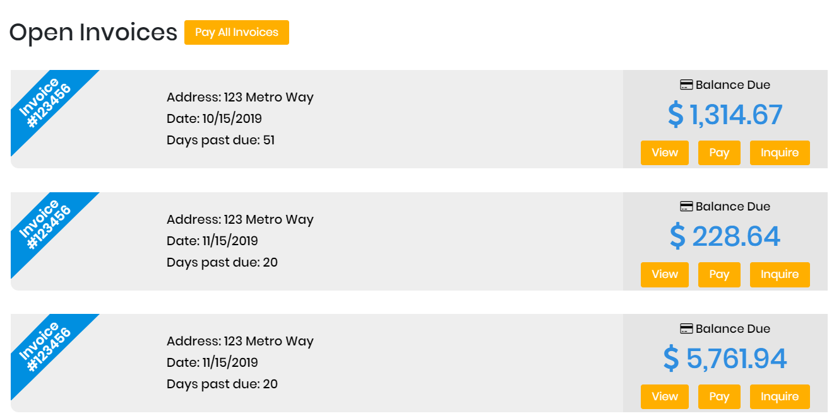Viewport: 834px width, 416px height.
Task: Click the $5,761.94 balance amount
Action: (x=725, y=359)
